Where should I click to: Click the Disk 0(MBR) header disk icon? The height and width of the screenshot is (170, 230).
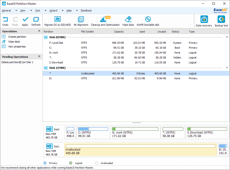[46, 37]
